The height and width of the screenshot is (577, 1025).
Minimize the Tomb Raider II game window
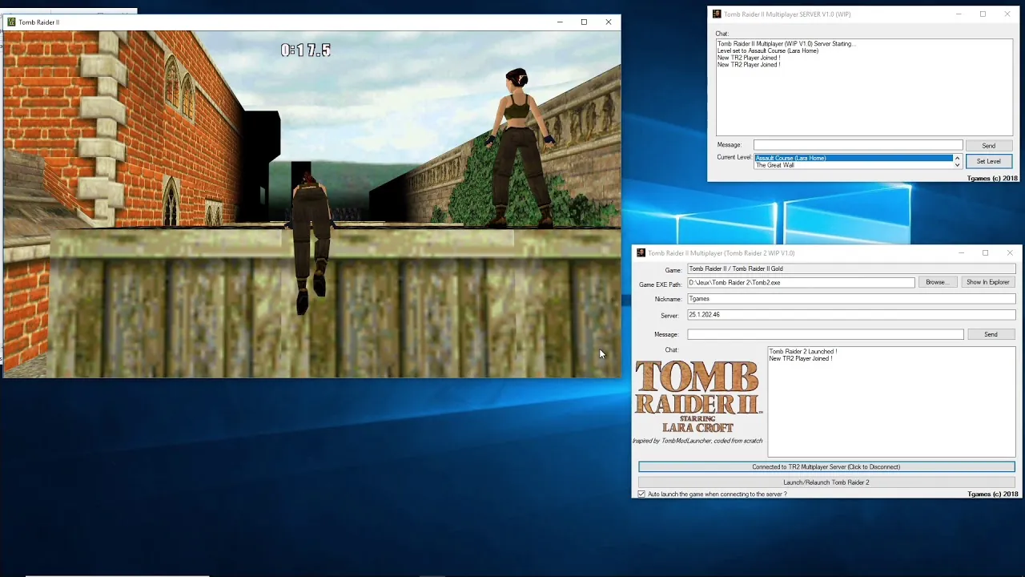click(560, 22)
